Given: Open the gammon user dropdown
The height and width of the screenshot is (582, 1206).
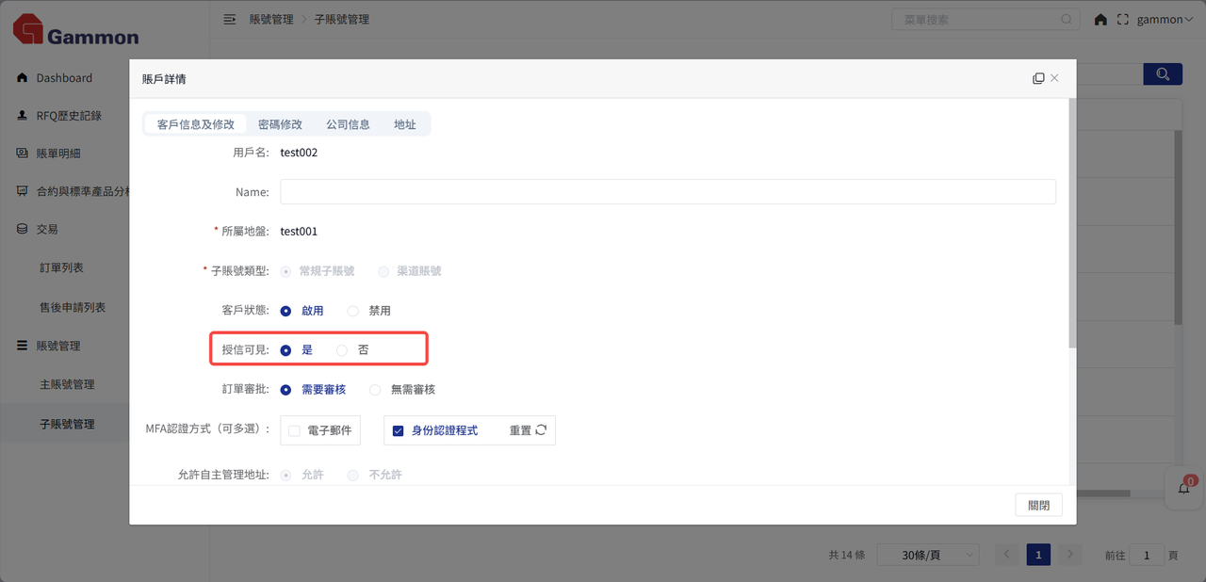Looking at the screenshot, I should [1165, 20].
